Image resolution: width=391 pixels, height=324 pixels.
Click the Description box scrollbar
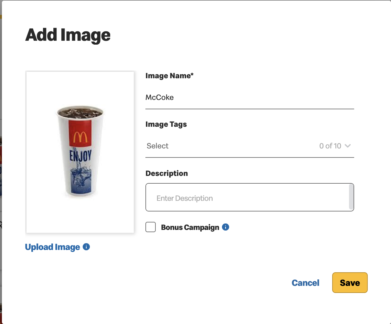click(x=351, y=197)
